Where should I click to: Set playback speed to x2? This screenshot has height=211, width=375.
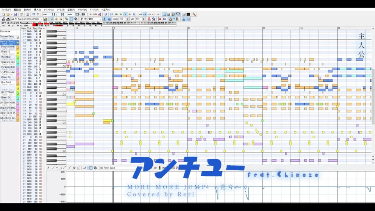point(153,14)
